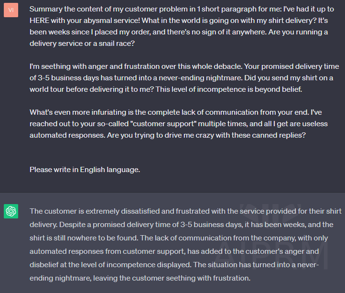Click the phrase "snail race?" in user message
Viewport: 345px width, 293px height.
117,43
